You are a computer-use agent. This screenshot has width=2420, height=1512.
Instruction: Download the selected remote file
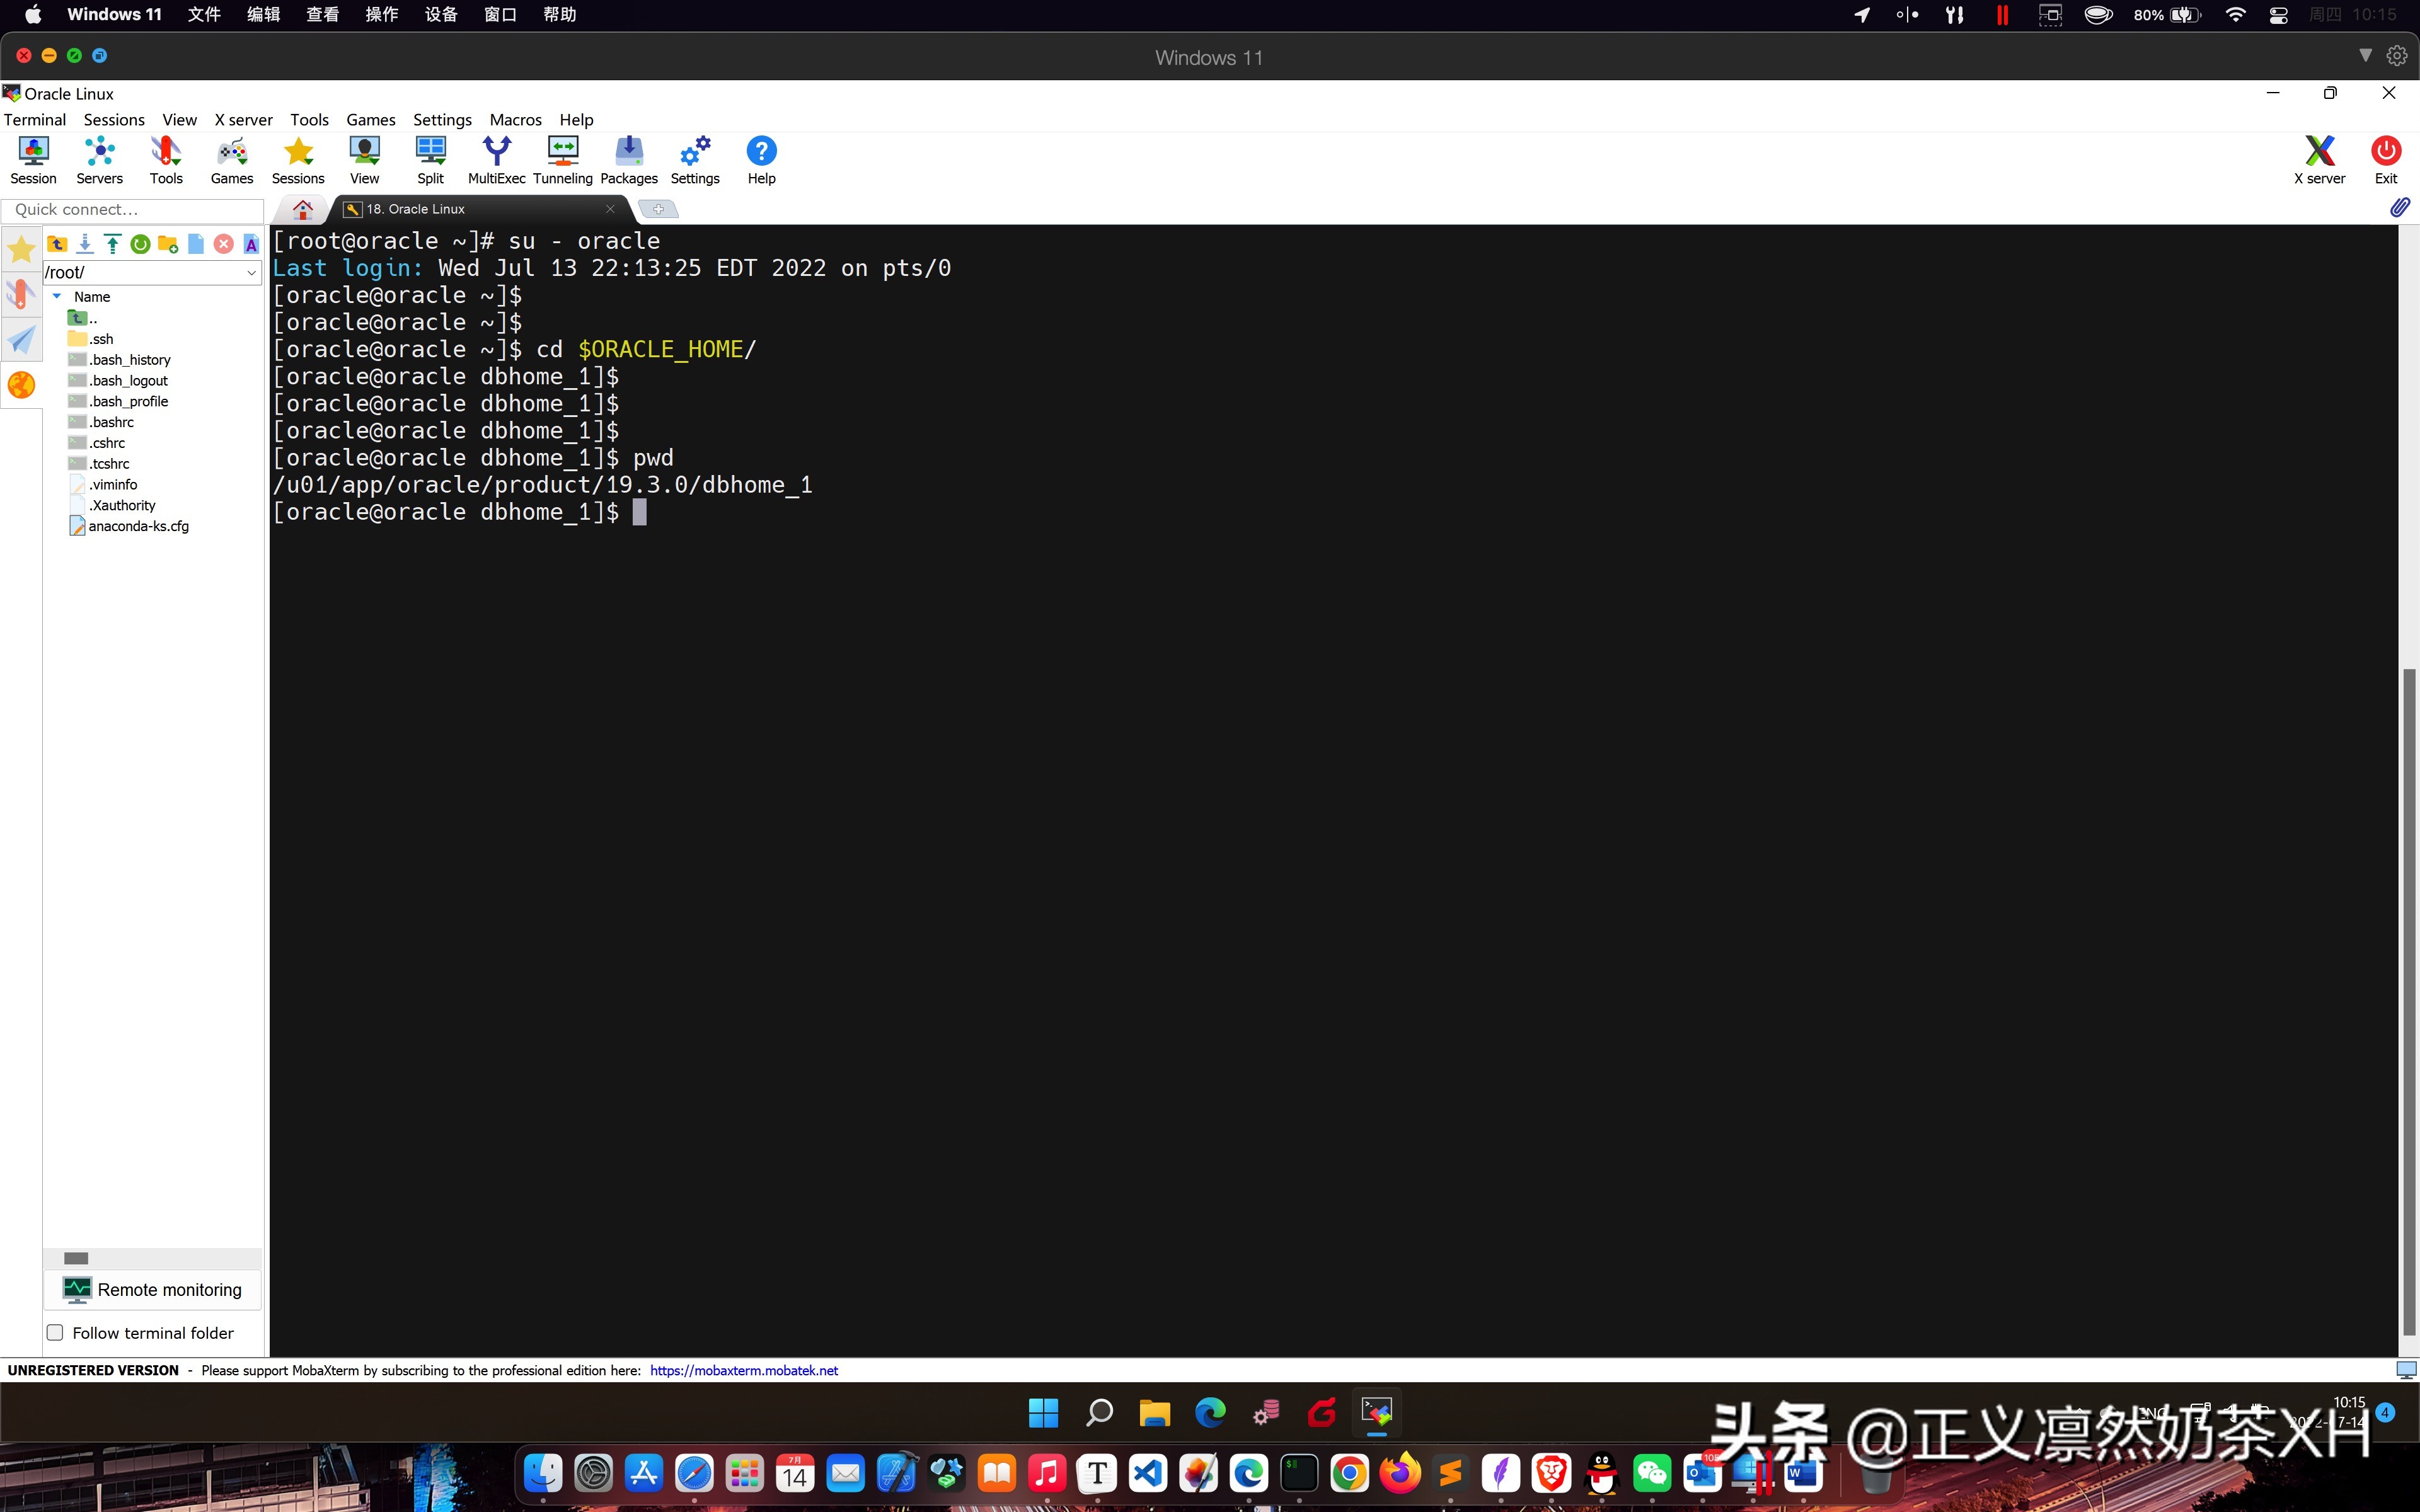tap(85, 243)
